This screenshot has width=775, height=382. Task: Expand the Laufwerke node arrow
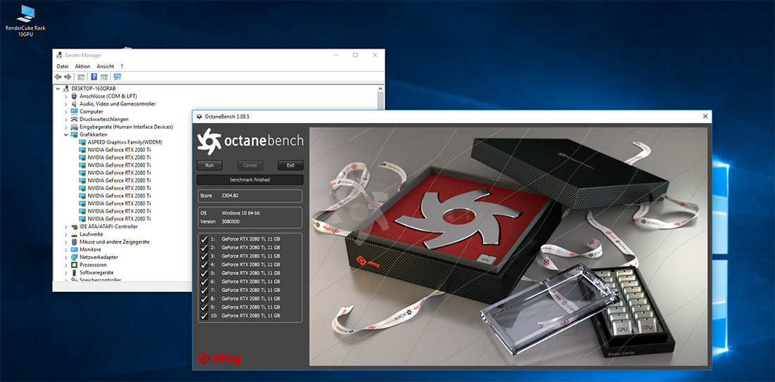pos(66,234)
